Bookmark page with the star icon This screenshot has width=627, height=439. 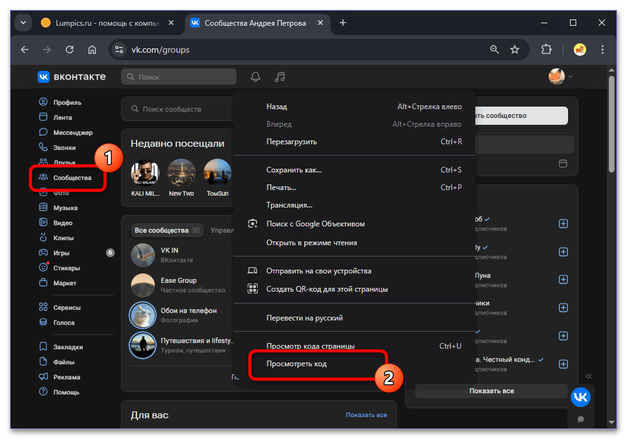point(515,50)
